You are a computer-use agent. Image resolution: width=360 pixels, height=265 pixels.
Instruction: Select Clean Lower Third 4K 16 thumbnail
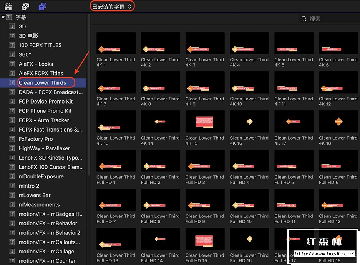(x=250, y=122)
